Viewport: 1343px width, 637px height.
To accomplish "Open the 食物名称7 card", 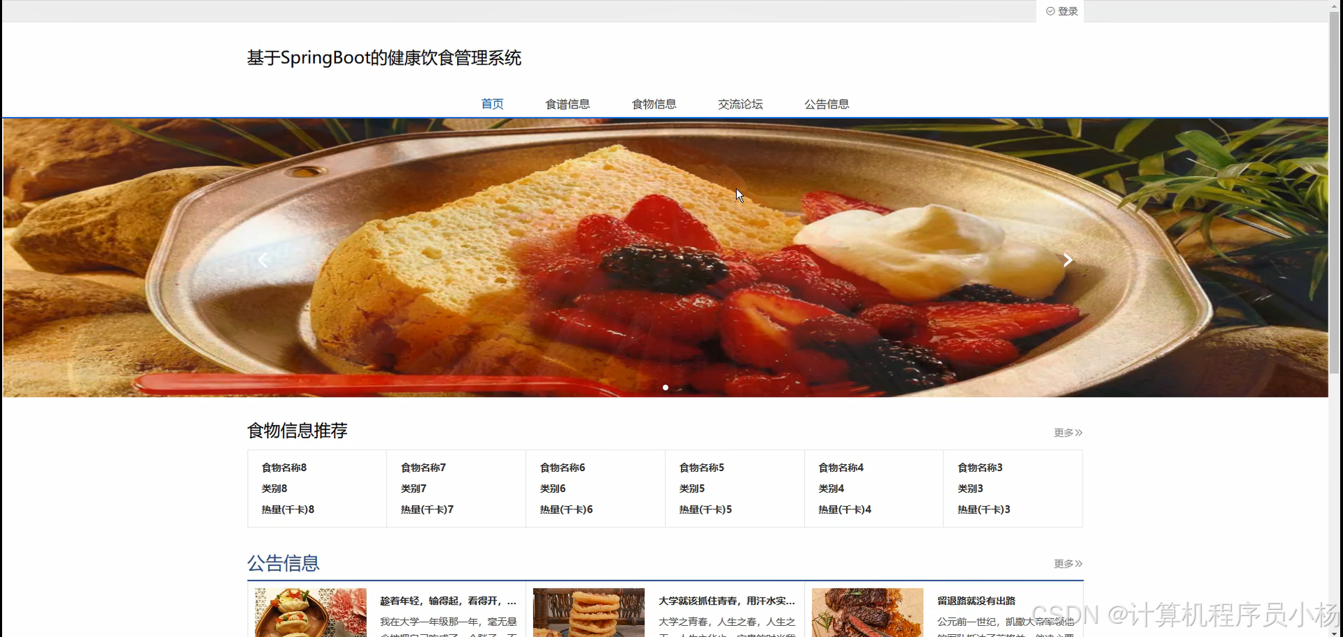I will point(456,489).
